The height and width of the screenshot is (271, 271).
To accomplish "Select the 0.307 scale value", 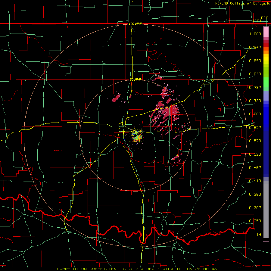I will coord(255,208).
